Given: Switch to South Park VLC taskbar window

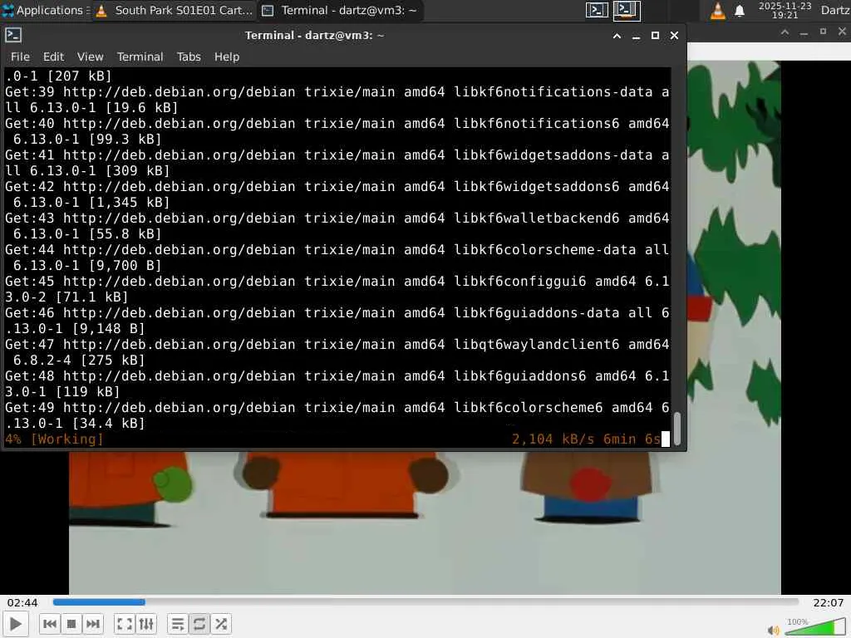Looking at the screenshot, I should click(175, 10).
